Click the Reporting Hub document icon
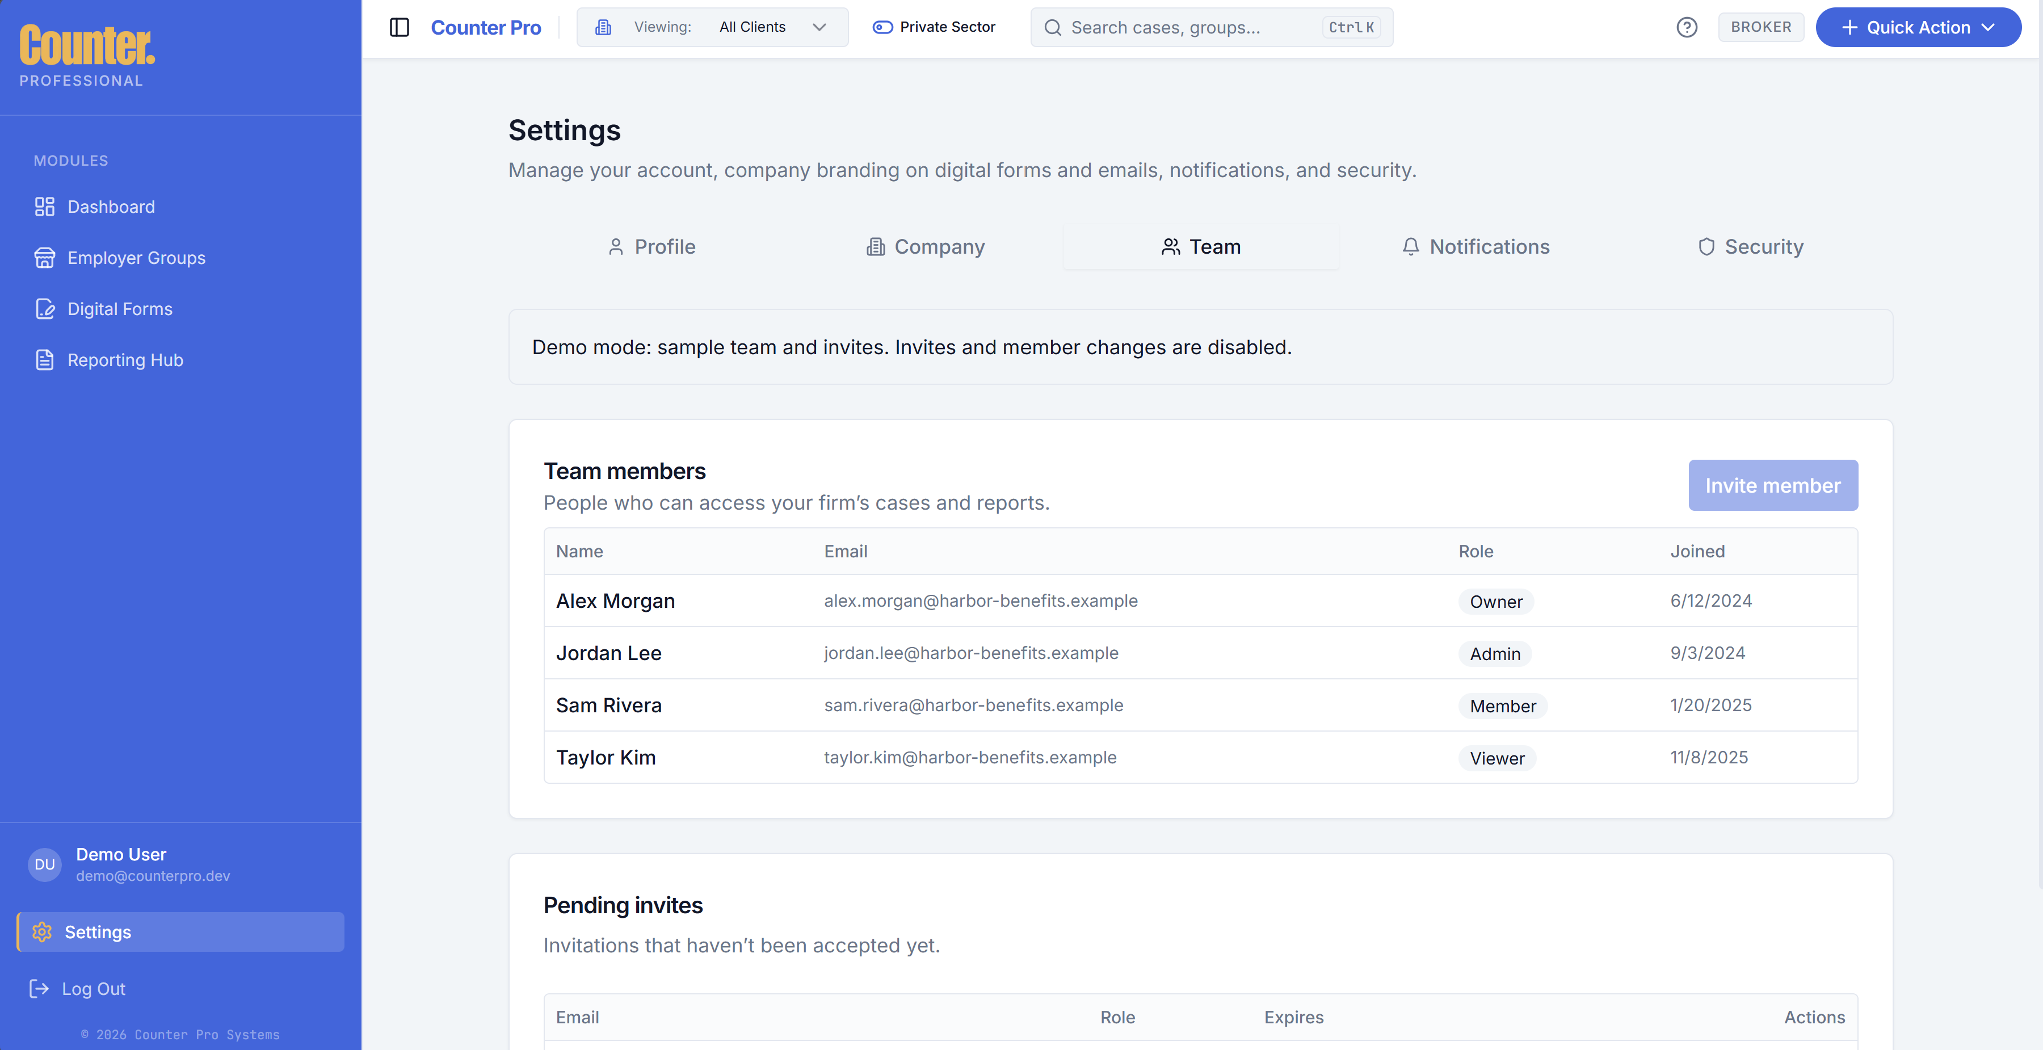This screenshot has height=1050, width=2043. 44,360
